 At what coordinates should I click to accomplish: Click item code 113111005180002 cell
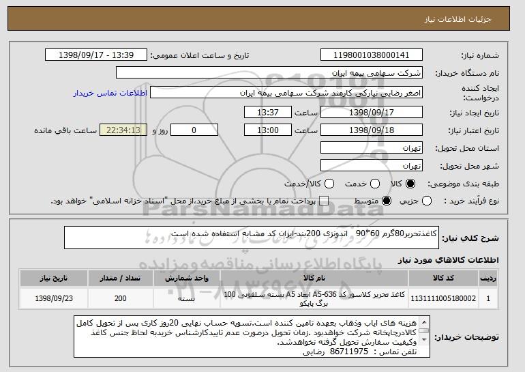pos(443,298)
